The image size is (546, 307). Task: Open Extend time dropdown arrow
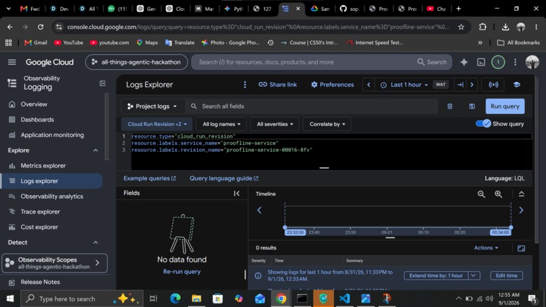click(x=474, y=275)
